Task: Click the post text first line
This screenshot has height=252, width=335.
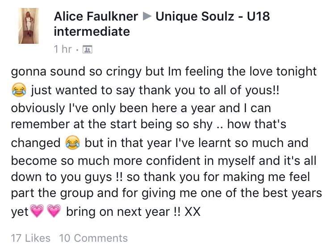Action: pos(163,71)
